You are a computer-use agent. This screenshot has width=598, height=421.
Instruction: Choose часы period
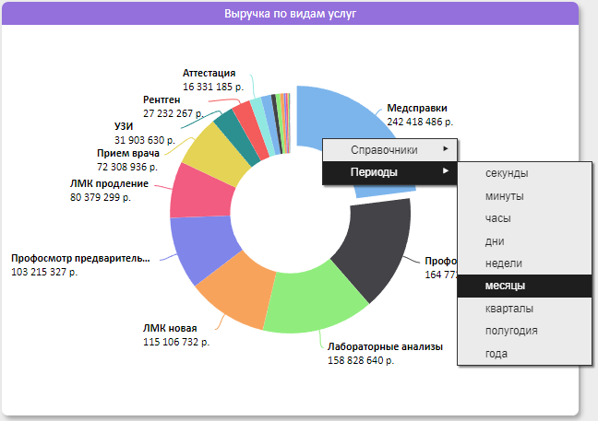(524, 218)
